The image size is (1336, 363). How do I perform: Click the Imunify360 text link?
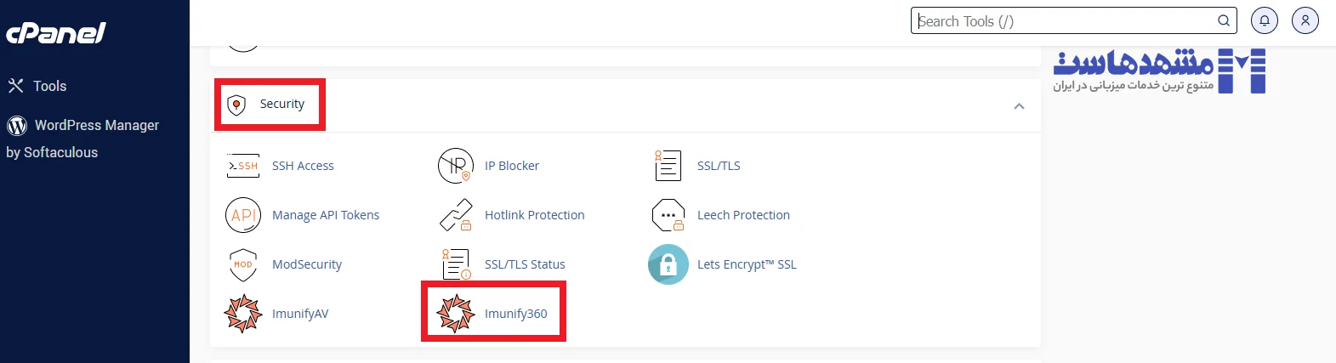(x=515, y=314)
